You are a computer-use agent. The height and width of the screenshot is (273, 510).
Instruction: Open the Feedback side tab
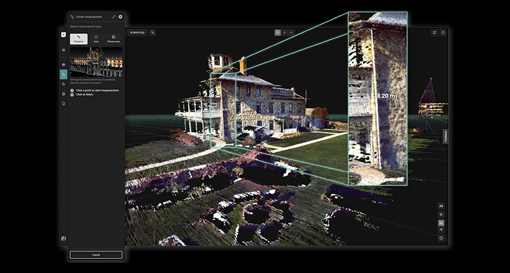(x=446, y=136)
